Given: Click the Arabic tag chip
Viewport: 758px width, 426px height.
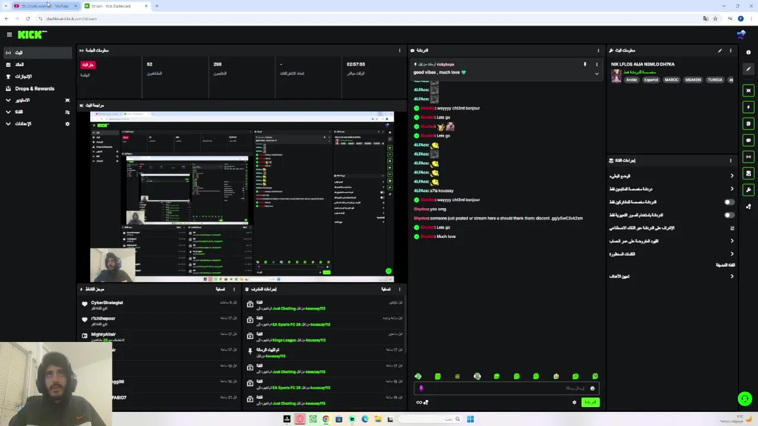Looking at the screenshot, I should coord(632,80).
